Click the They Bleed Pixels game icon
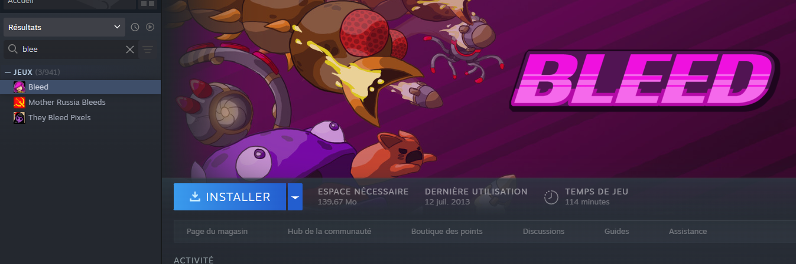The height and width of the screenshot is (264, 796). (19, 118)
